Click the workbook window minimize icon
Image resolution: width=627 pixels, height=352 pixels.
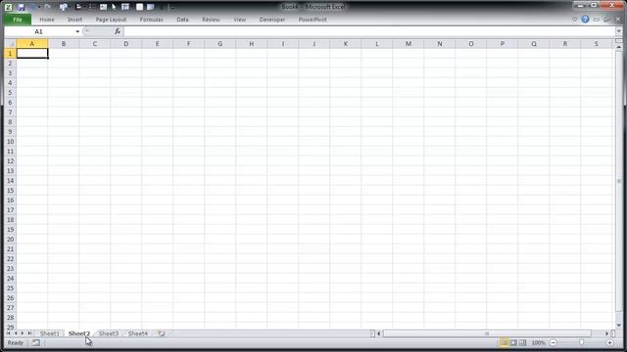(x=597, y=20)
